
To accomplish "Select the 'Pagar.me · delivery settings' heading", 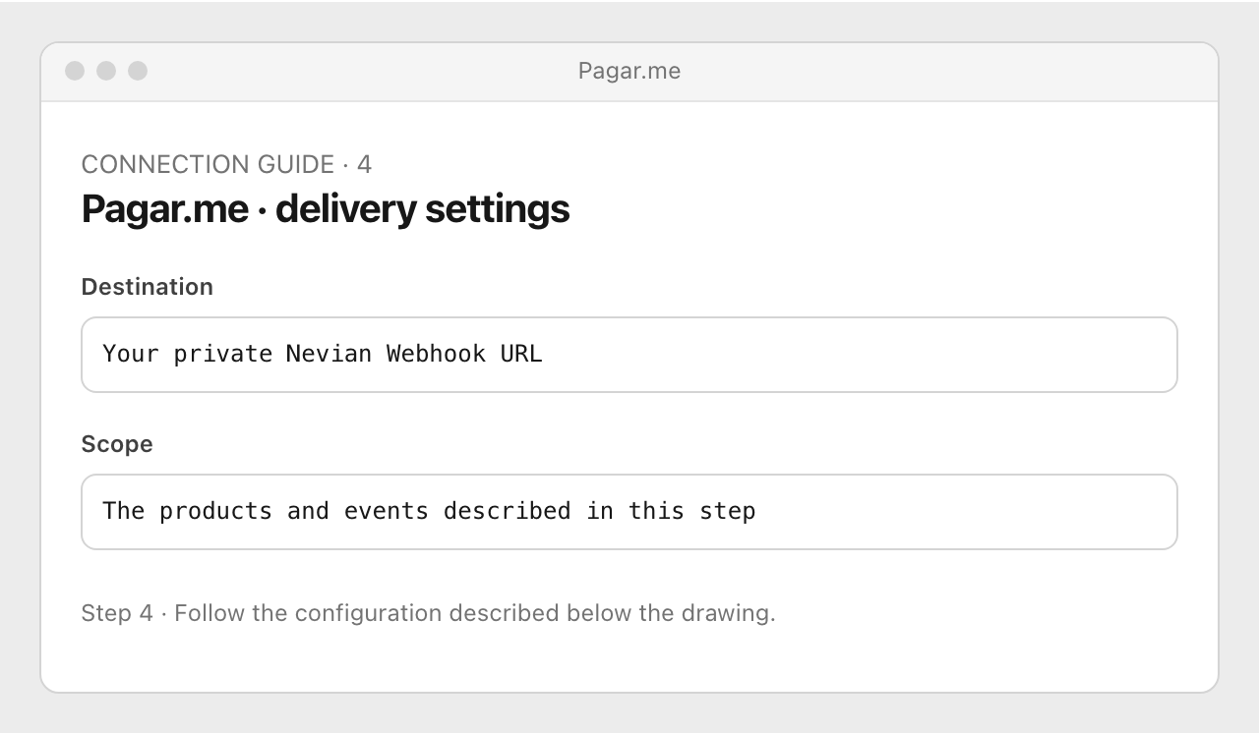I will pos(326,209).
